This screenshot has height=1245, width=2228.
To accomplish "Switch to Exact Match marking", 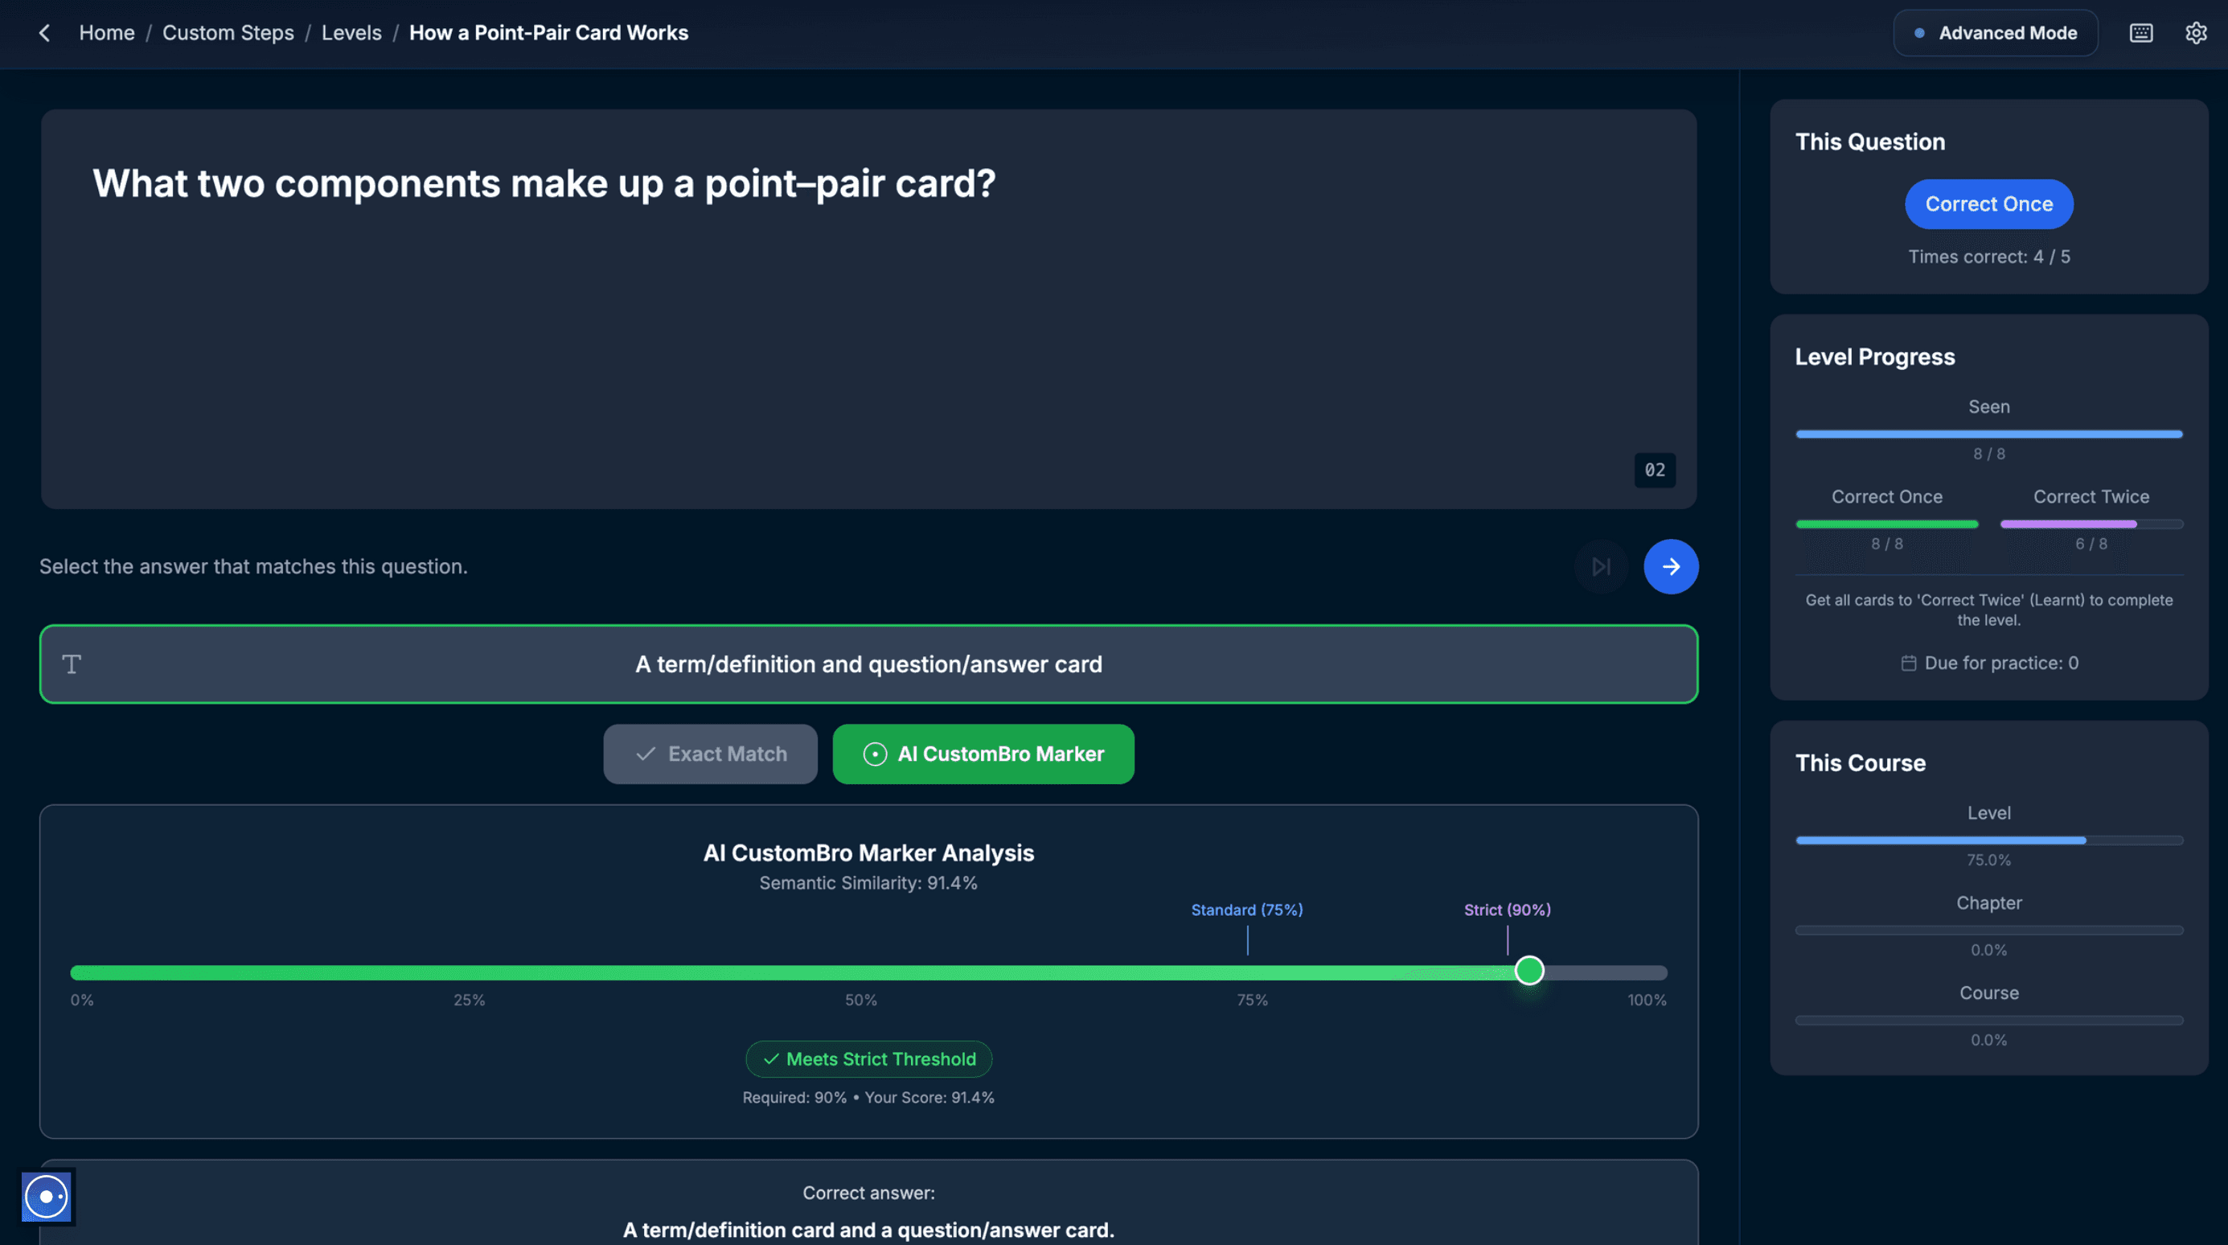I will pos(710,754).
